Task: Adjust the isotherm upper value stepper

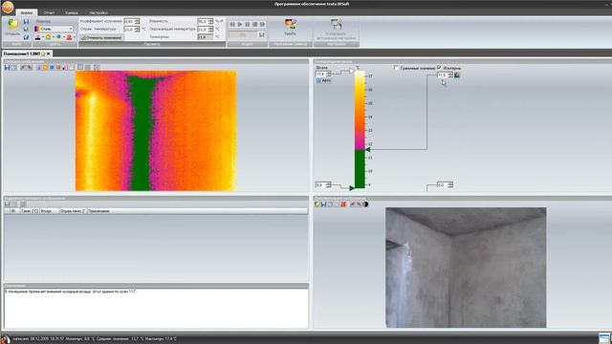Action: coord(450,75)
